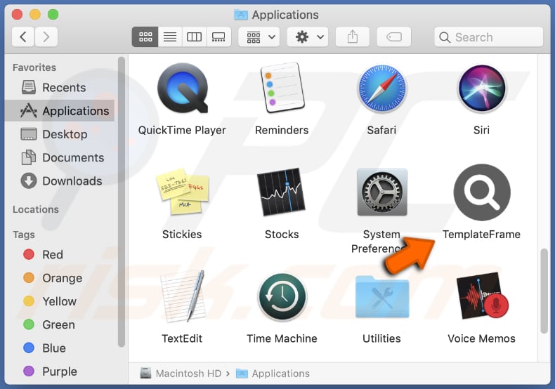Screen dimensions: 555x389
Task: Filter by the Blue tag
Action: pos(60,348)
